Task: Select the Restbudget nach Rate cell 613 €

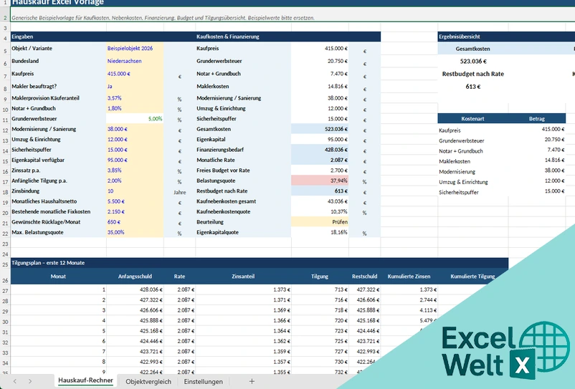Action: (320, 191)
